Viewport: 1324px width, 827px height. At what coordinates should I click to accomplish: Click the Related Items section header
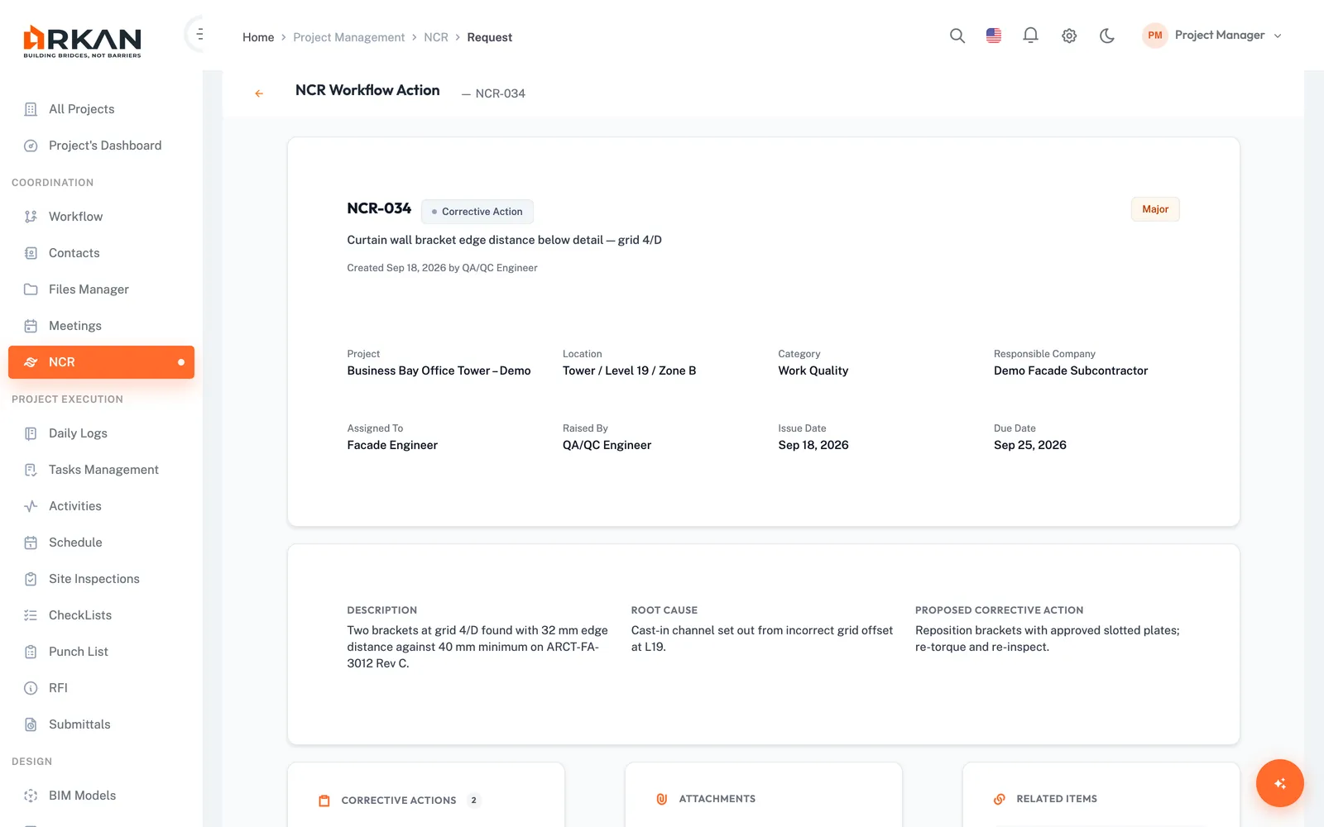pyautogui.click(x=1057, y=799)
